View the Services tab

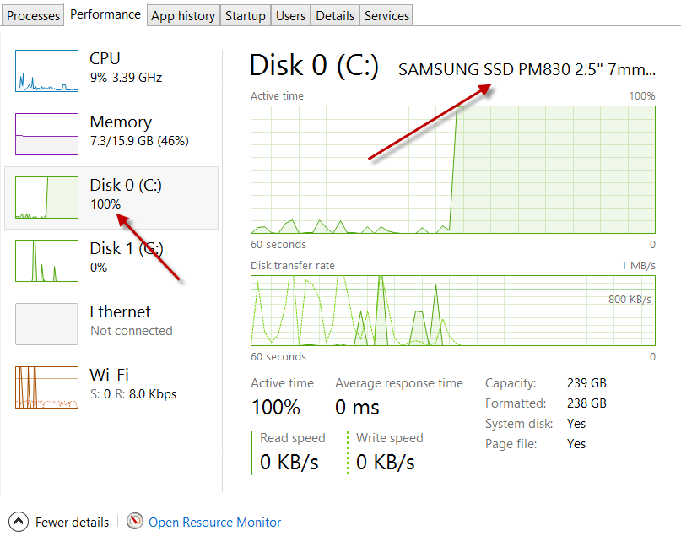(386, 14)
